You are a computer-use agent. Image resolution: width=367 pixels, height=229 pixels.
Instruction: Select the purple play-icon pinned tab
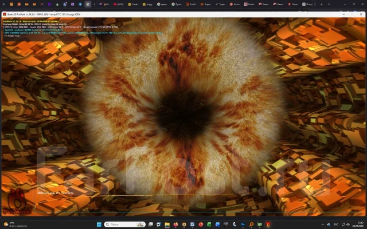pos(50,4)
